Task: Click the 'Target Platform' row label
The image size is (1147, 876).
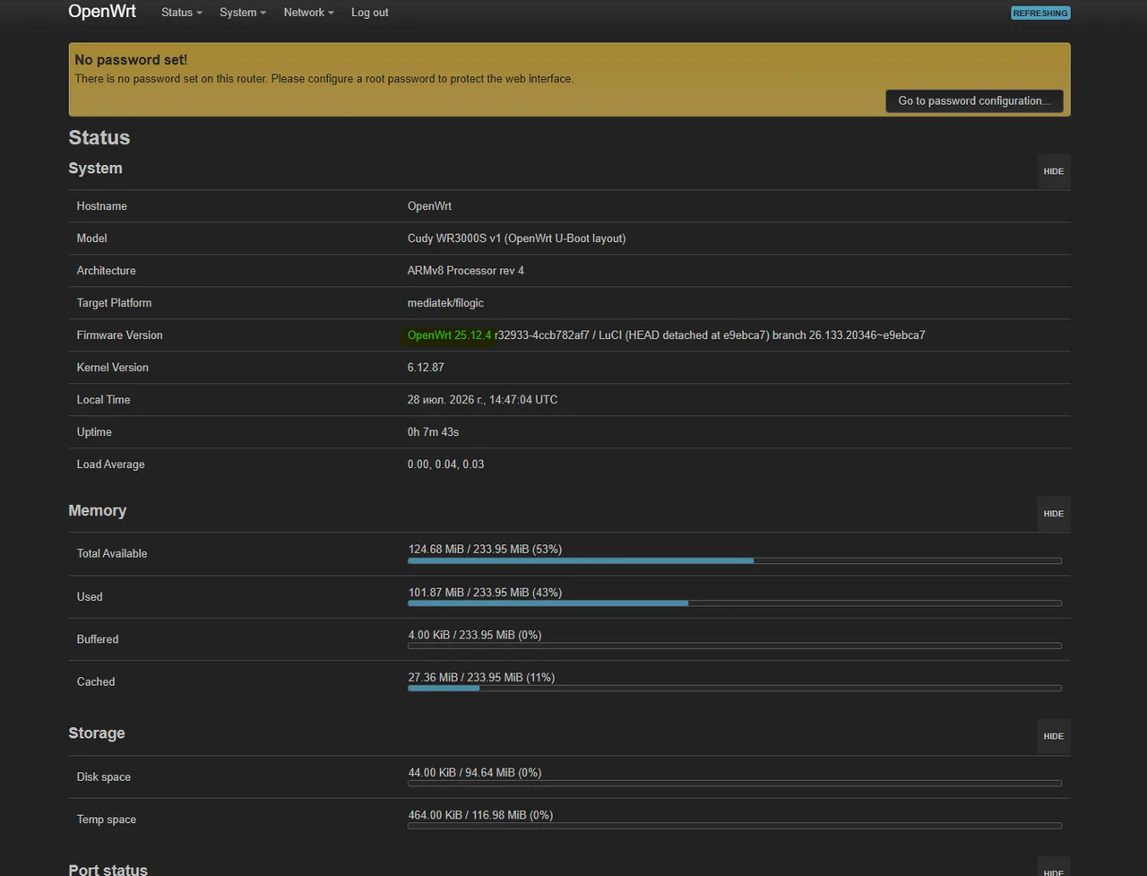Action: coord(115,303)
